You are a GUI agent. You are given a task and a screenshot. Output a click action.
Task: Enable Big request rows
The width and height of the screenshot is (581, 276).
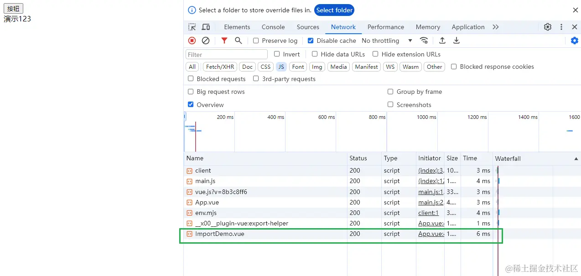coord(191,92)
